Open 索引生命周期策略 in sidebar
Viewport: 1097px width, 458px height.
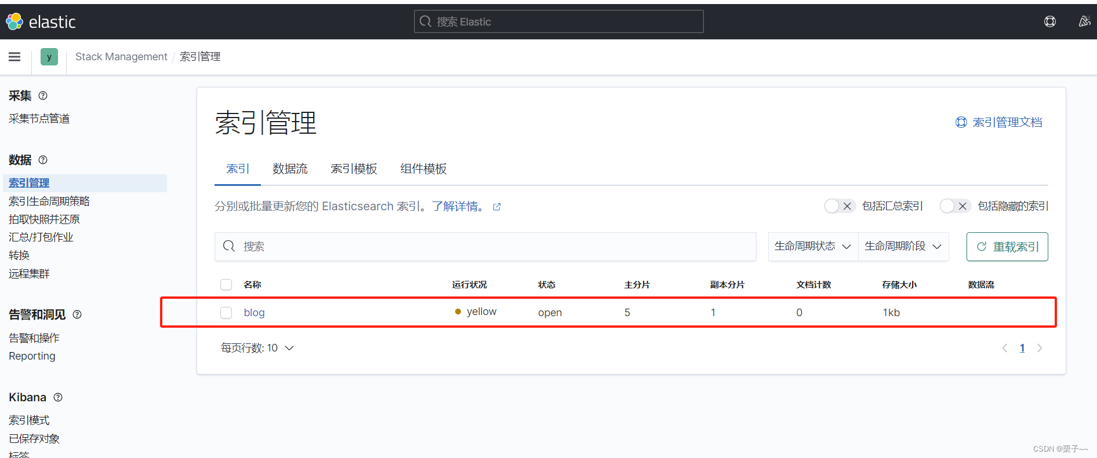tap(49, 201)
